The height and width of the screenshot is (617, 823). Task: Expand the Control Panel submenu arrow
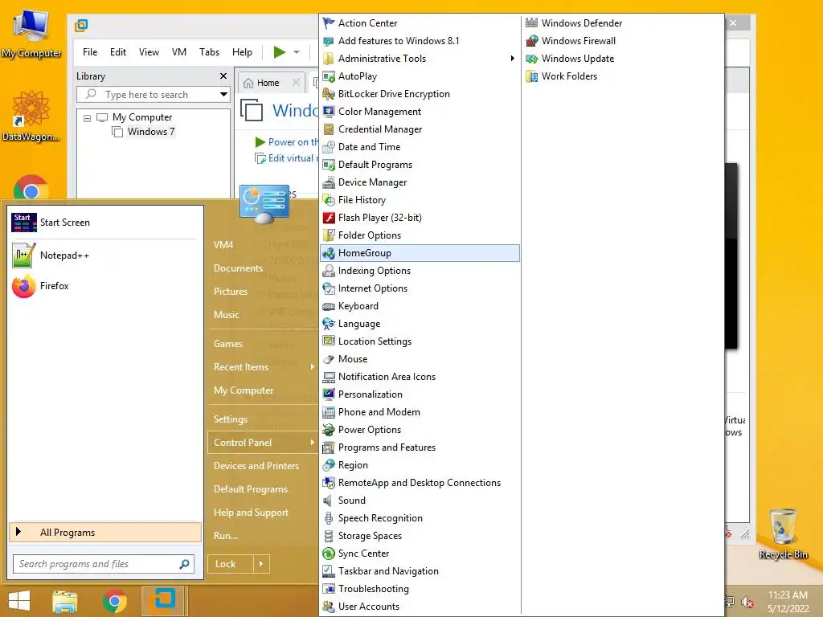312,443
